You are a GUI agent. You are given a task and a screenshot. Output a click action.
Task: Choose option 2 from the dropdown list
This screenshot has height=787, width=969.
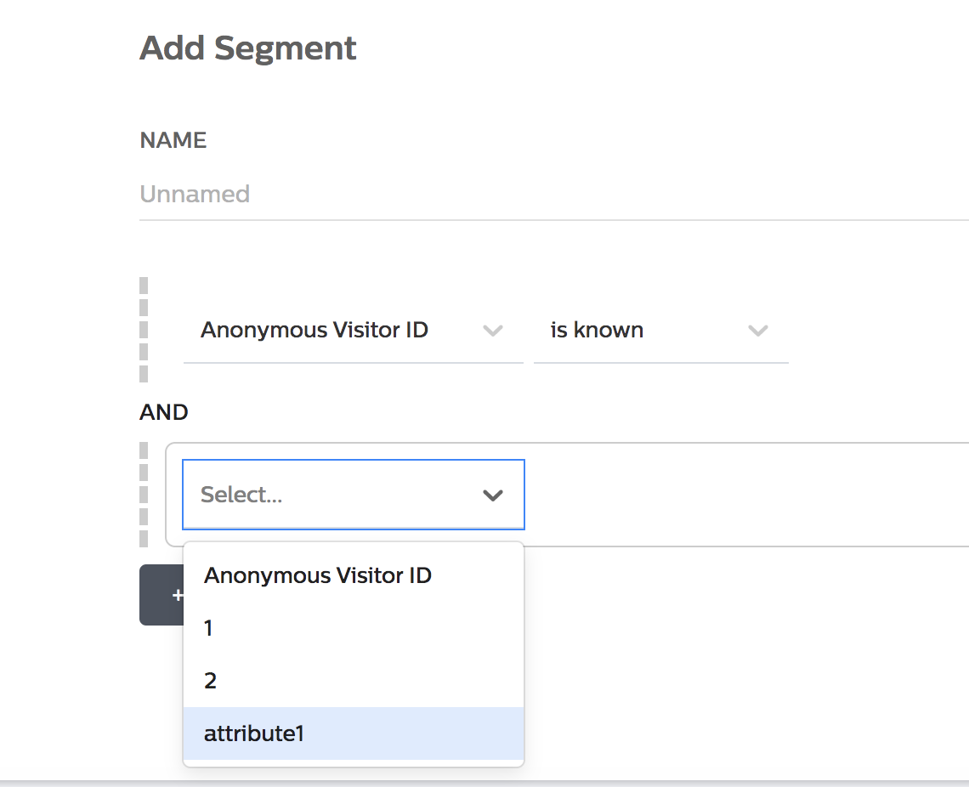[354, 681]
